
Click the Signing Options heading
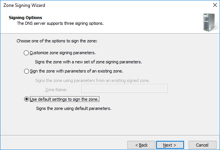click(25, 18)
